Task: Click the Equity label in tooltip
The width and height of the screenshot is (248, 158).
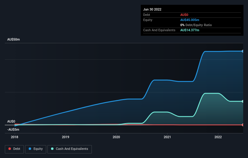Action: pos(148,20)
